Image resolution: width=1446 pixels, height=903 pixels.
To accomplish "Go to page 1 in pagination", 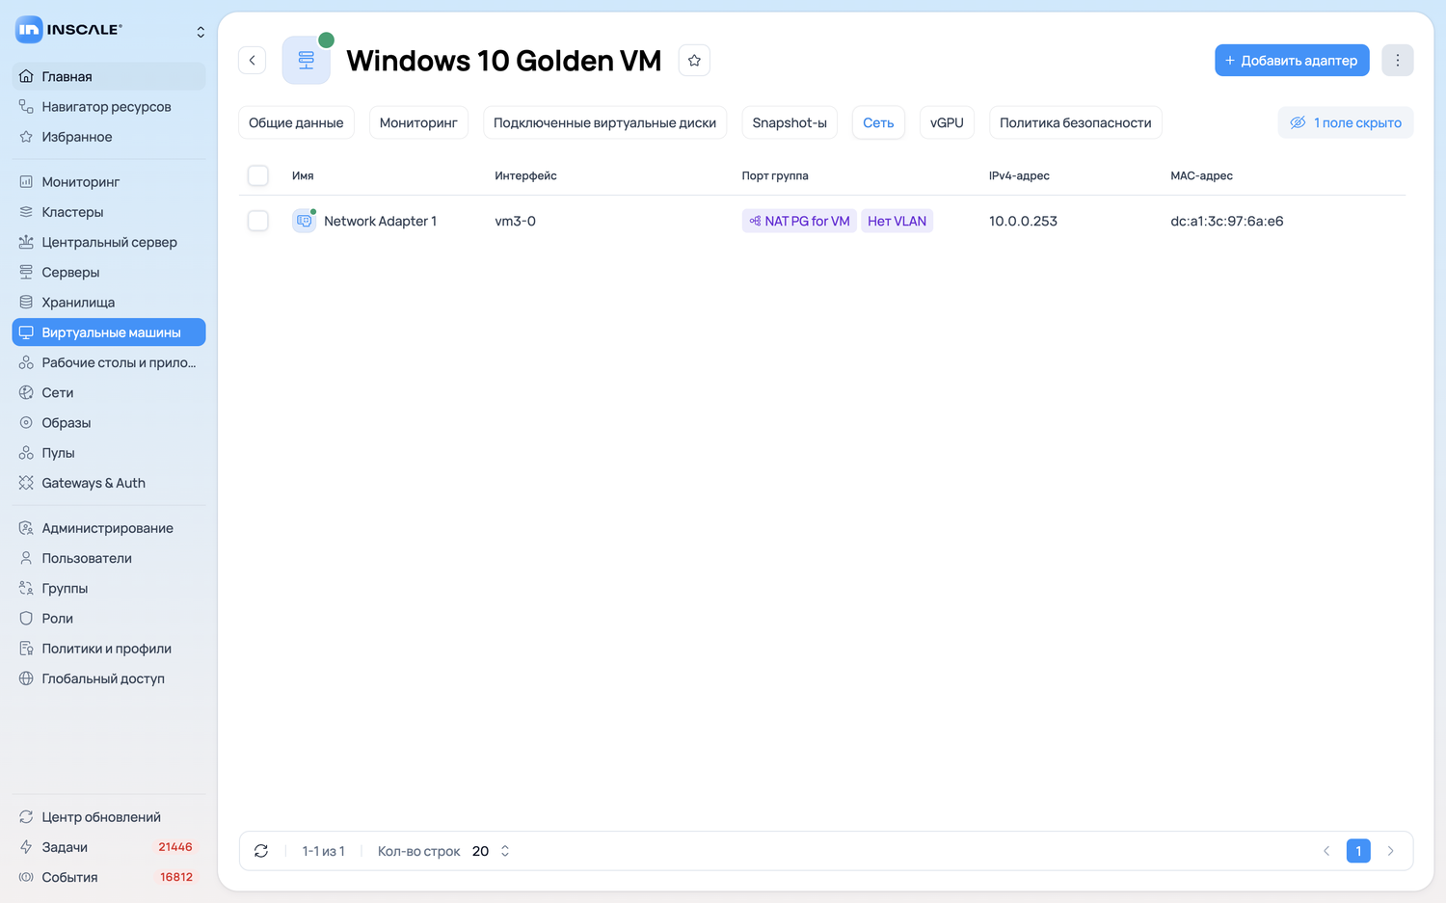I will 1358,851.
